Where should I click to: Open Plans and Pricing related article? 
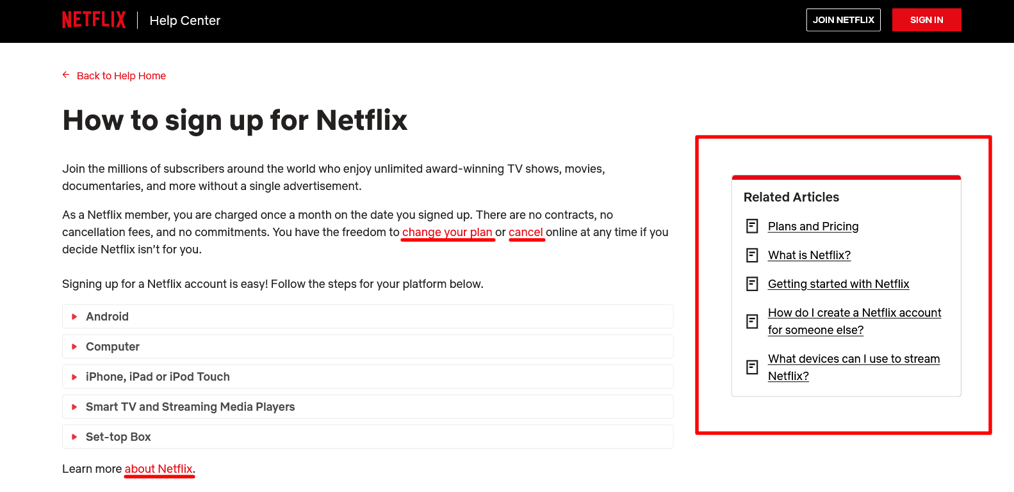coord(813,226)
